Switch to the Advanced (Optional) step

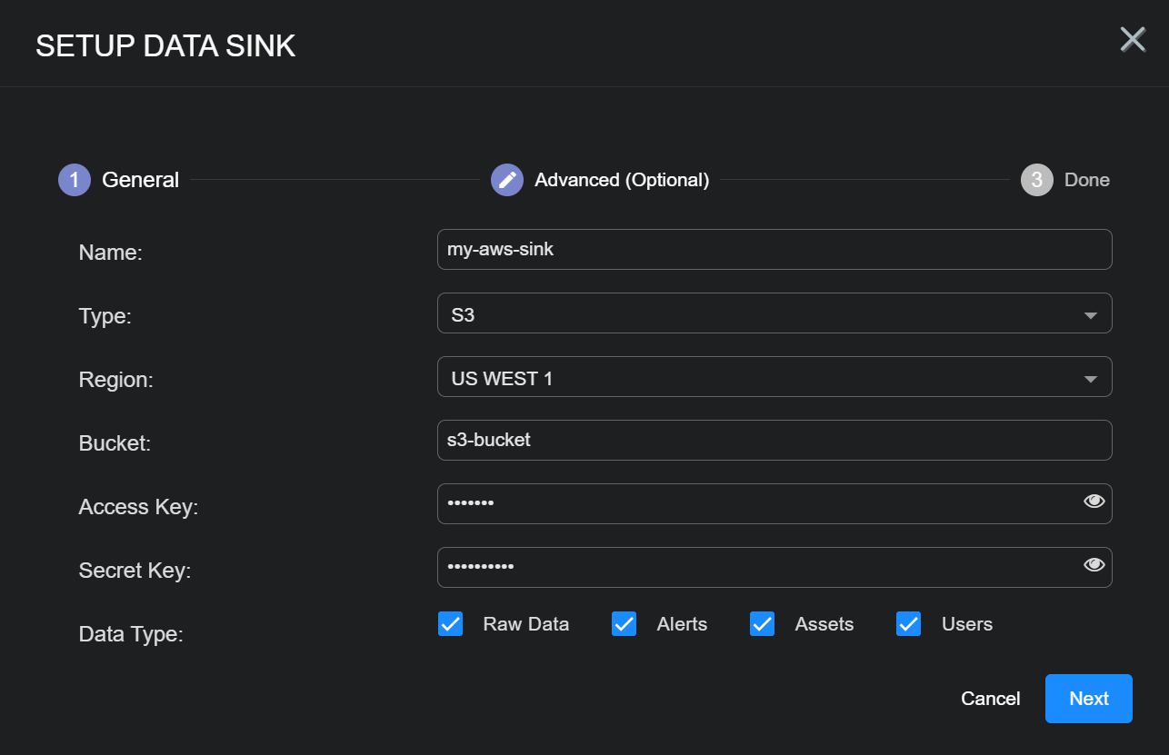[x=622, y=180]
